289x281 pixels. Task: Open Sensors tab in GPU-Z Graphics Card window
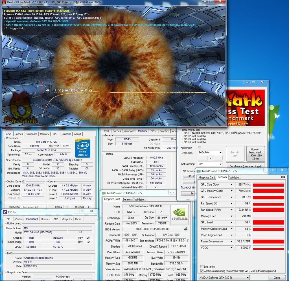127,199
